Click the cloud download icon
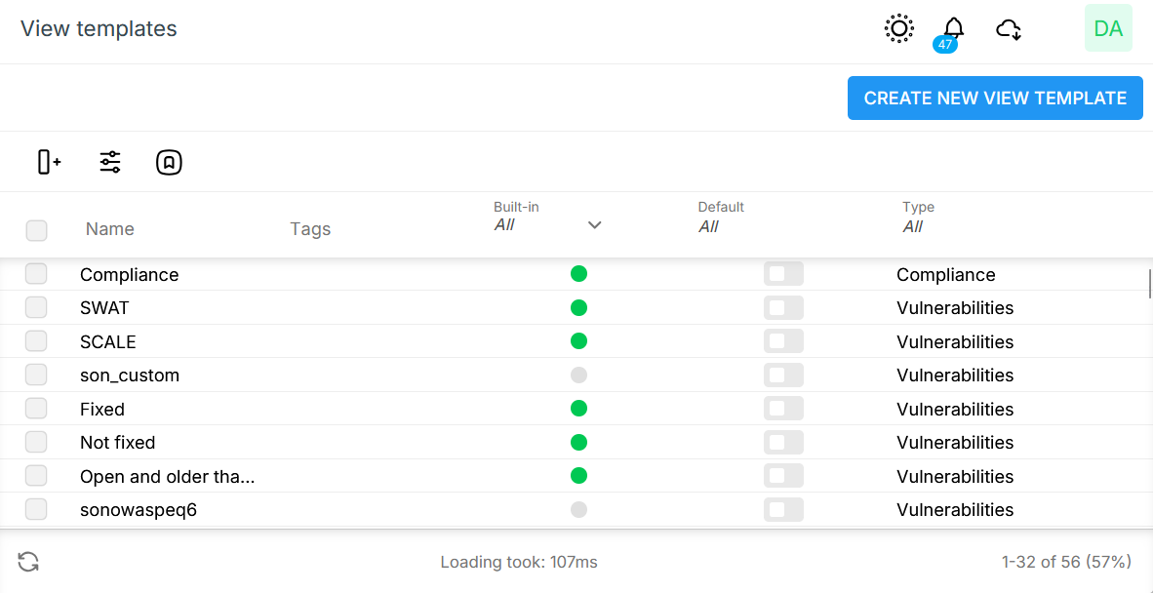Viewport: 1153px width, 593px height. 1009,28
